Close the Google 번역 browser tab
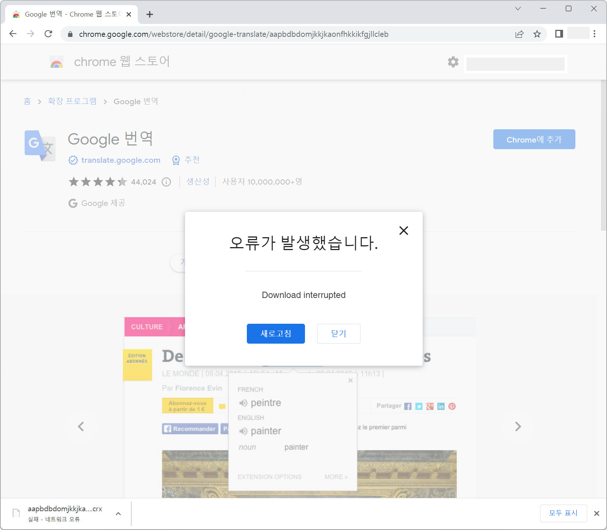 pyautogui.click(x=129, y=14)
